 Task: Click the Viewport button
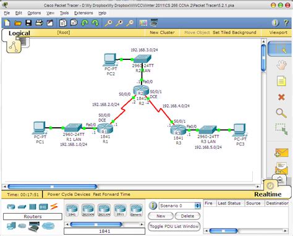[x=278, y=33]
